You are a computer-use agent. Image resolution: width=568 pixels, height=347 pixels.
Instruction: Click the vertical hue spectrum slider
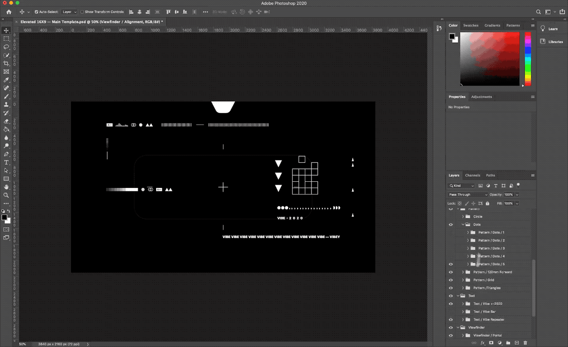pos(528,59)
